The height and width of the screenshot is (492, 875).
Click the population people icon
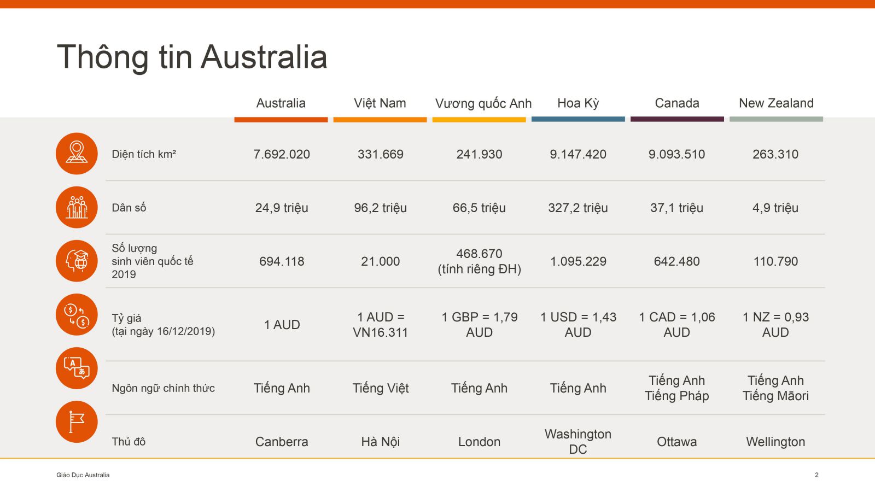click(x=77, y=207)
